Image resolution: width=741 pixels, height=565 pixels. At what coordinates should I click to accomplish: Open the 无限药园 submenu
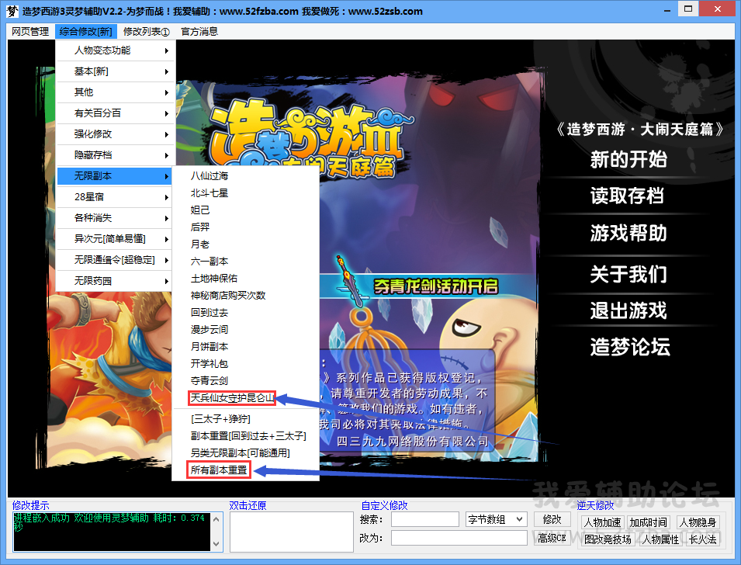pos(116,281)
